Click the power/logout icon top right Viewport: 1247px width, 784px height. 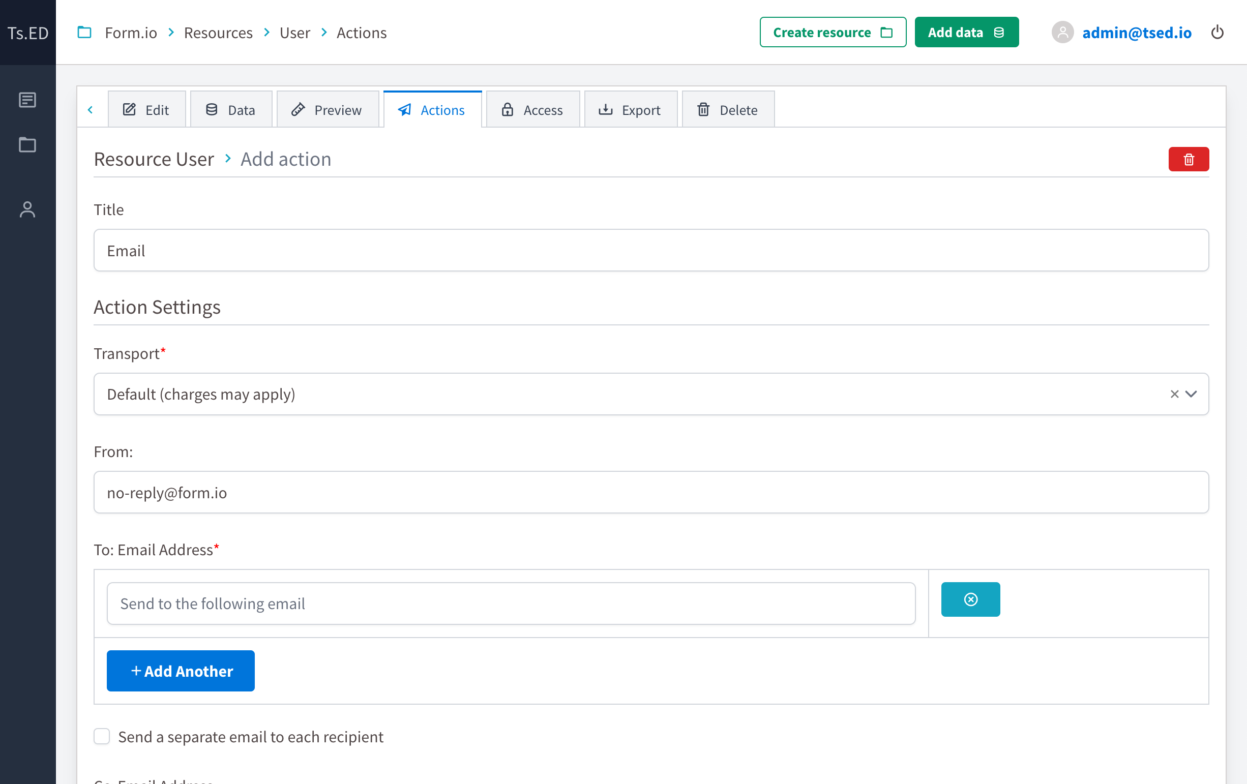pos(1218,32)
